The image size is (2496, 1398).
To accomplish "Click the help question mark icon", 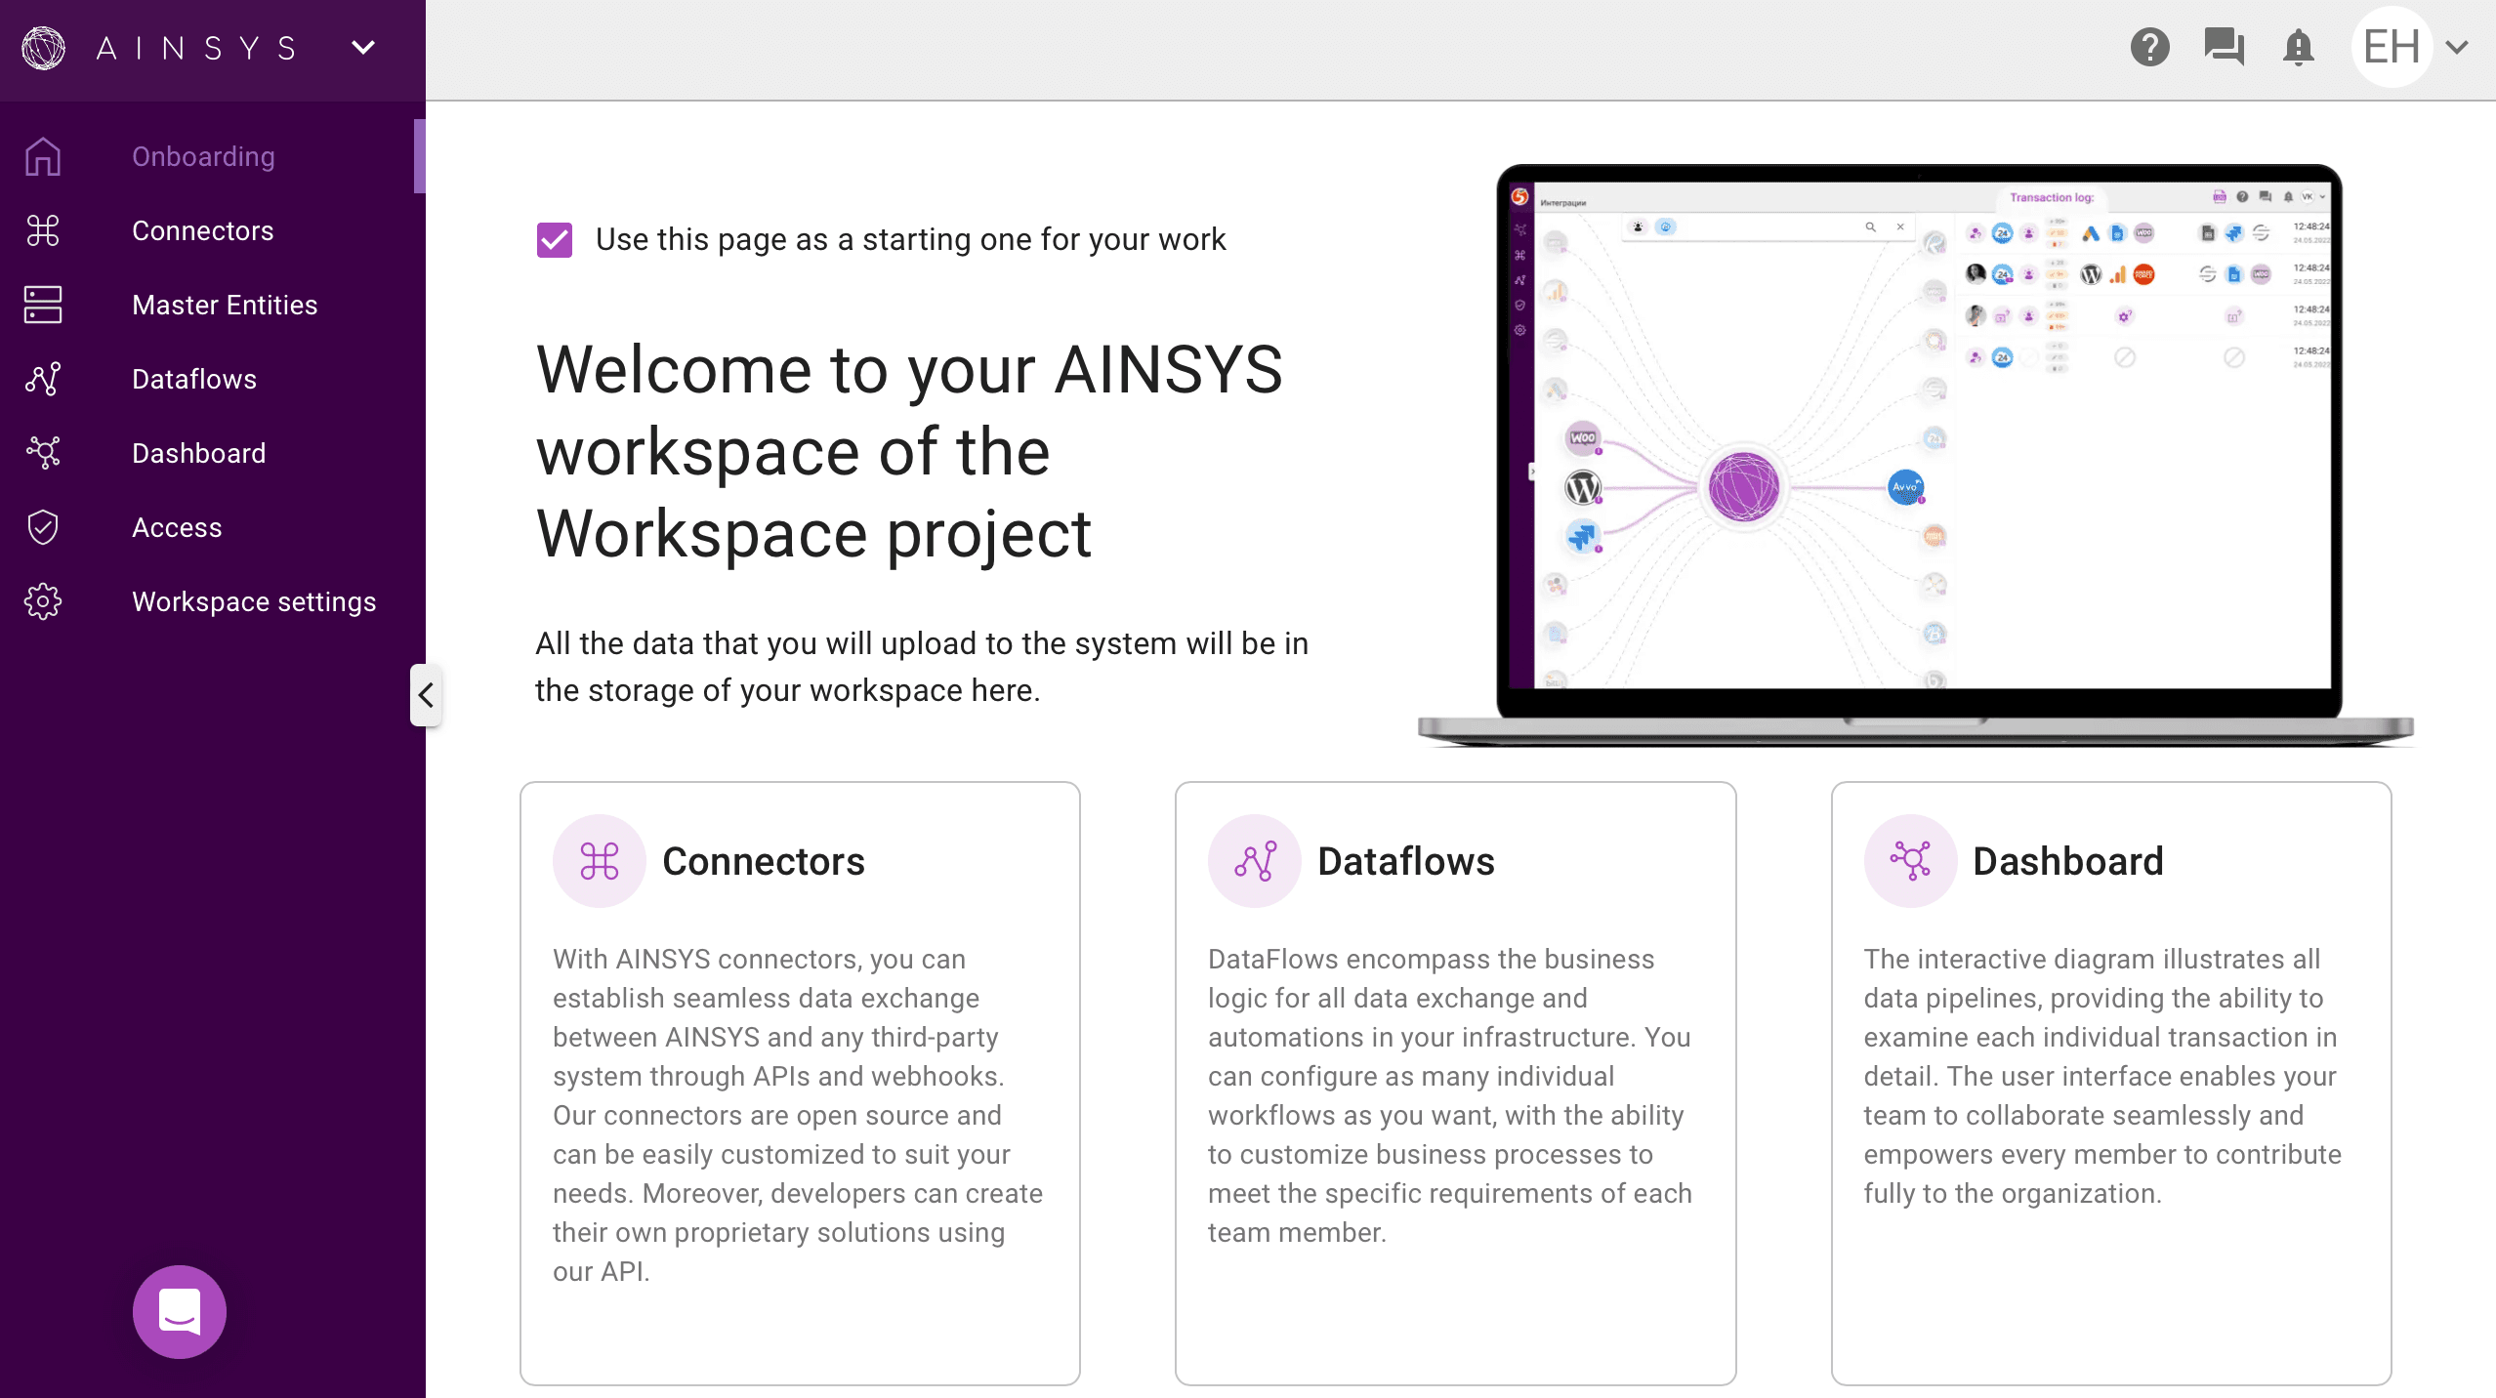I will pyautogui.click(x=2150, y=47).
